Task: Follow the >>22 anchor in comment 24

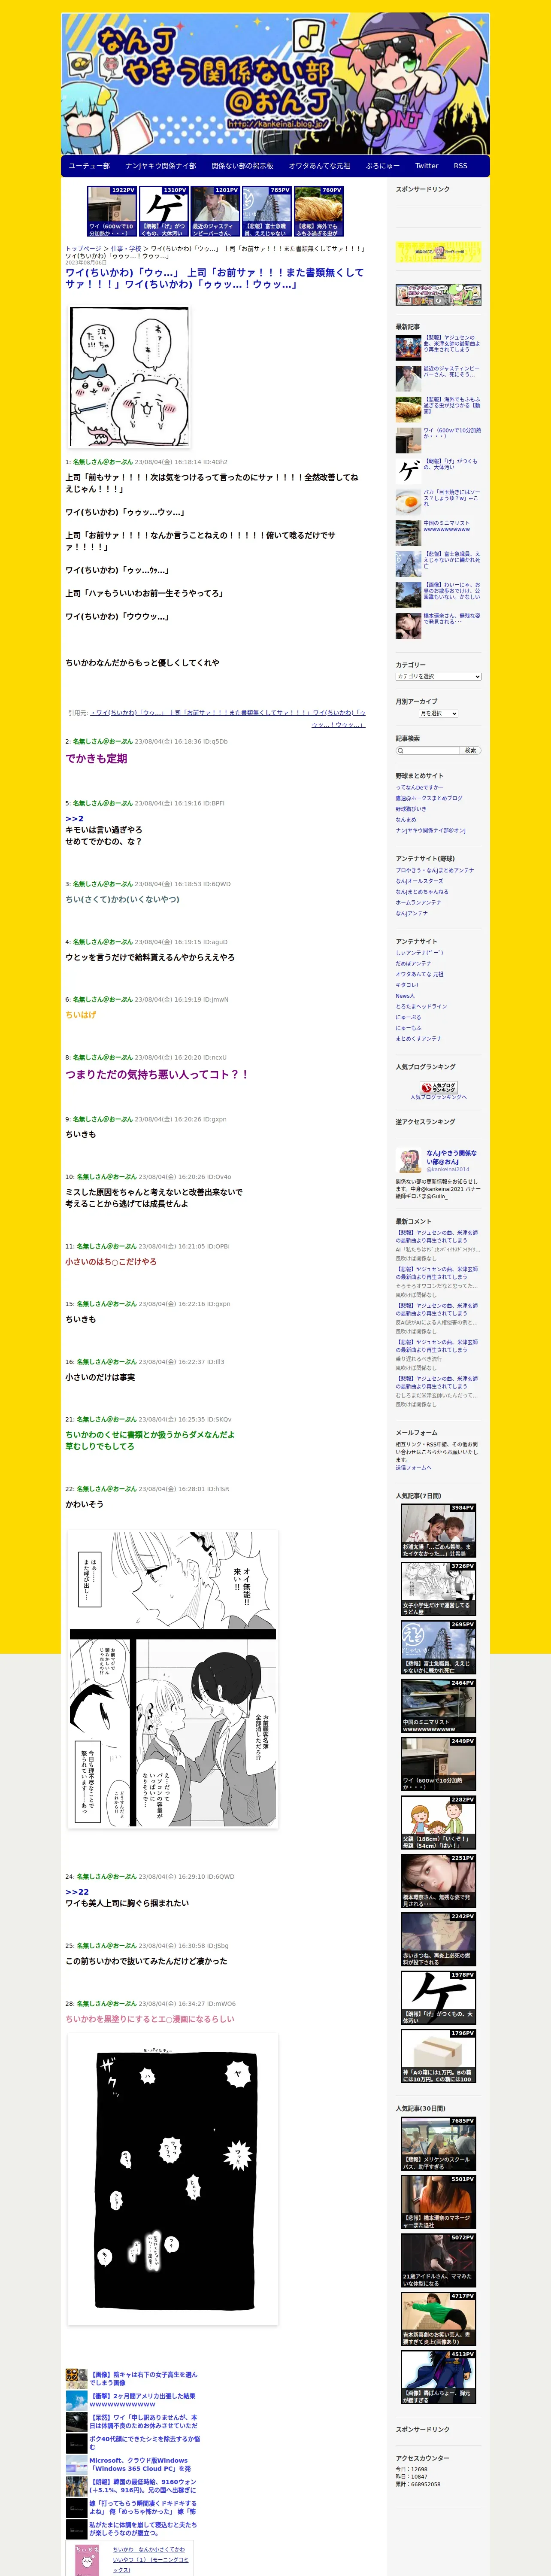Action: pyautogui.click(x=77, y=1892)
